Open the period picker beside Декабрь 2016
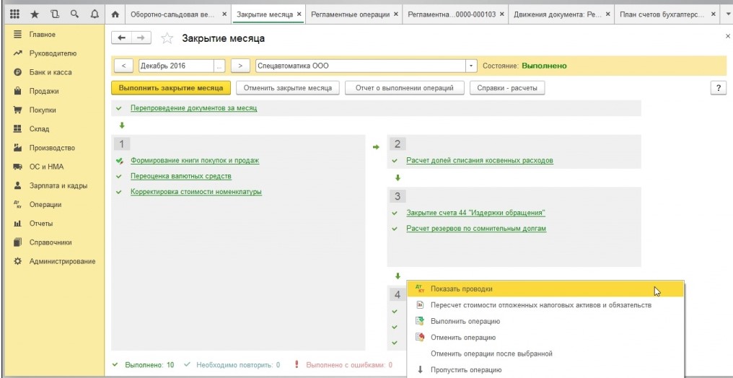 219,66
